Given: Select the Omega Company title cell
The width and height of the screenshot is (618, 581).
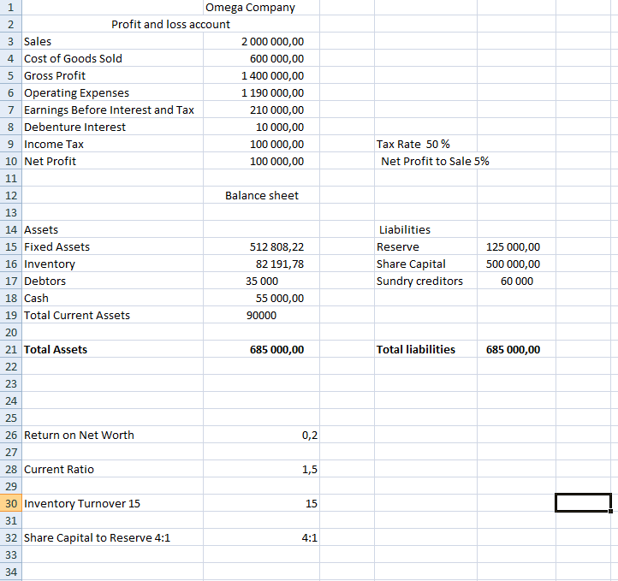Looking at the screenshot, I should pyautogui.click(x=251, y=8).
